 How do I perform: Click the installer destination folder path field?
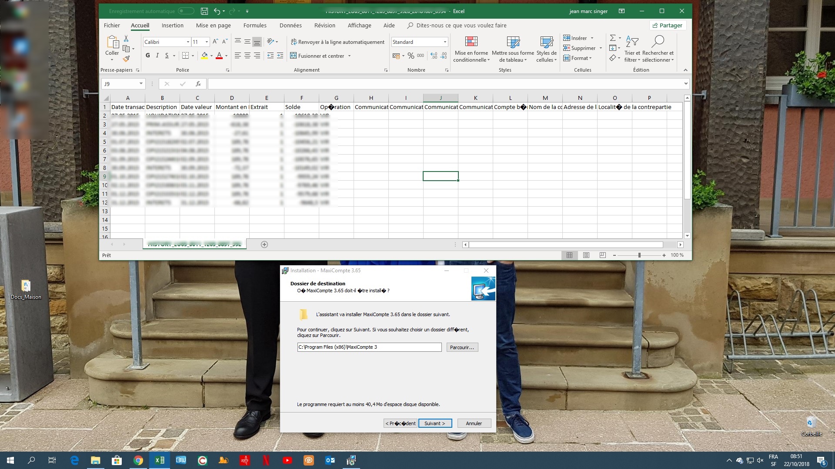tap(369, 347)
